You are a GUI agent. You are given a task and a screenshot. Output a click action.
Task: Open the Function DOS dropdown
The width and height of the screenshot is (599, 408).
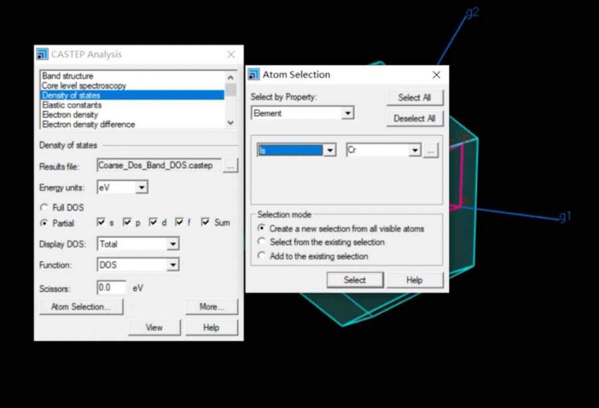(172, 265)
